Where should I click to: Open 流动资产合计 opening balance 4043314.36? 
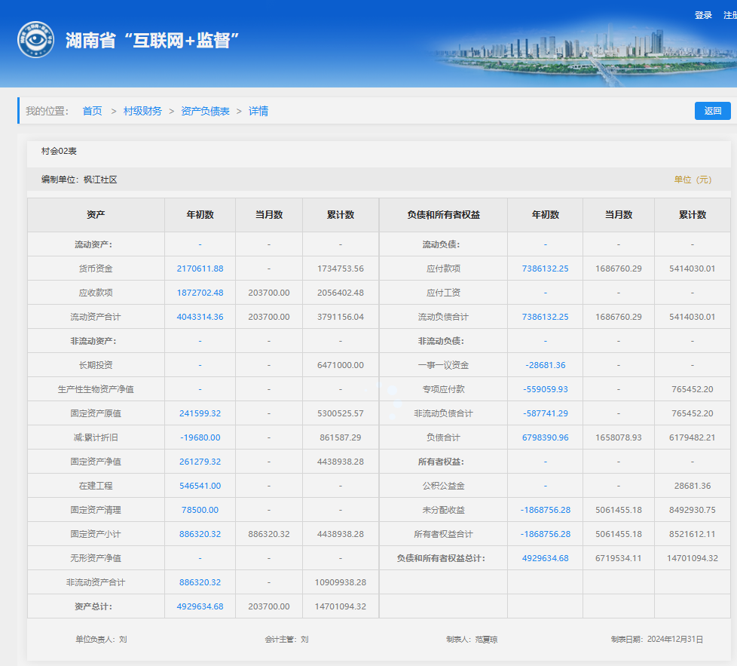200,317
